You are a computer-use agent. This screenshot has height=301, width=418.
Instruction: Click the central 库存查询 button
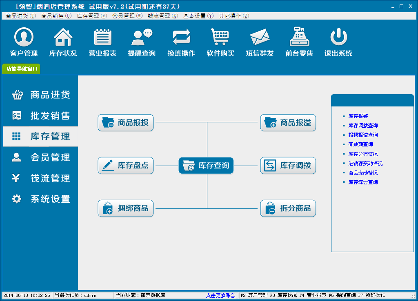point(206,166)
